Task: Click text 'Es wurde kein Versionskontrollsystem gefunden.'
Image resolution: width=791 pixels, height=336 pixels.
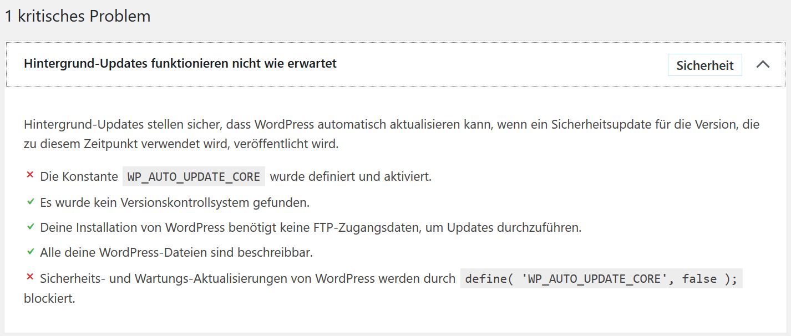Action: click(175, 202)
